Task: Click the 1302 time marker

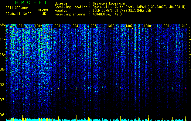Action: point(38,26)
